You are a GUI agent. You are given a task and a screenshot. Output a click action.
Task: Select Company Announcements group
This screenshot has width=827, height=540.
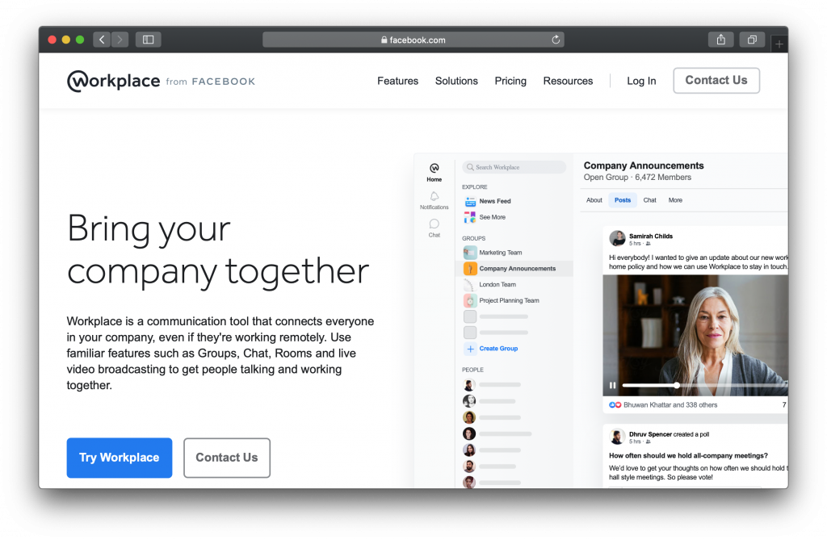pyautogui.click(x=514, y=269)
